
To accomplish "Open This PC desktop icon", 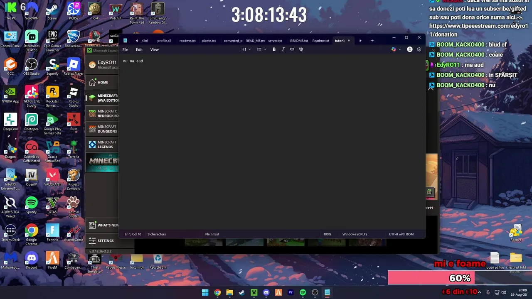I will [10, 11].
